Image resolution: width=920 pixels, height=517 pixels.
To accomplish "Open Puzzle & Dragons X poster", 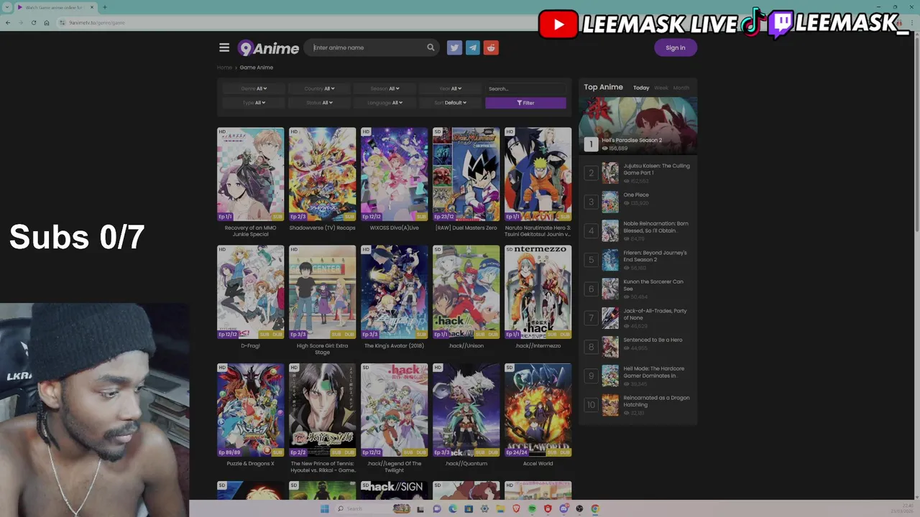I will [250, 409].
